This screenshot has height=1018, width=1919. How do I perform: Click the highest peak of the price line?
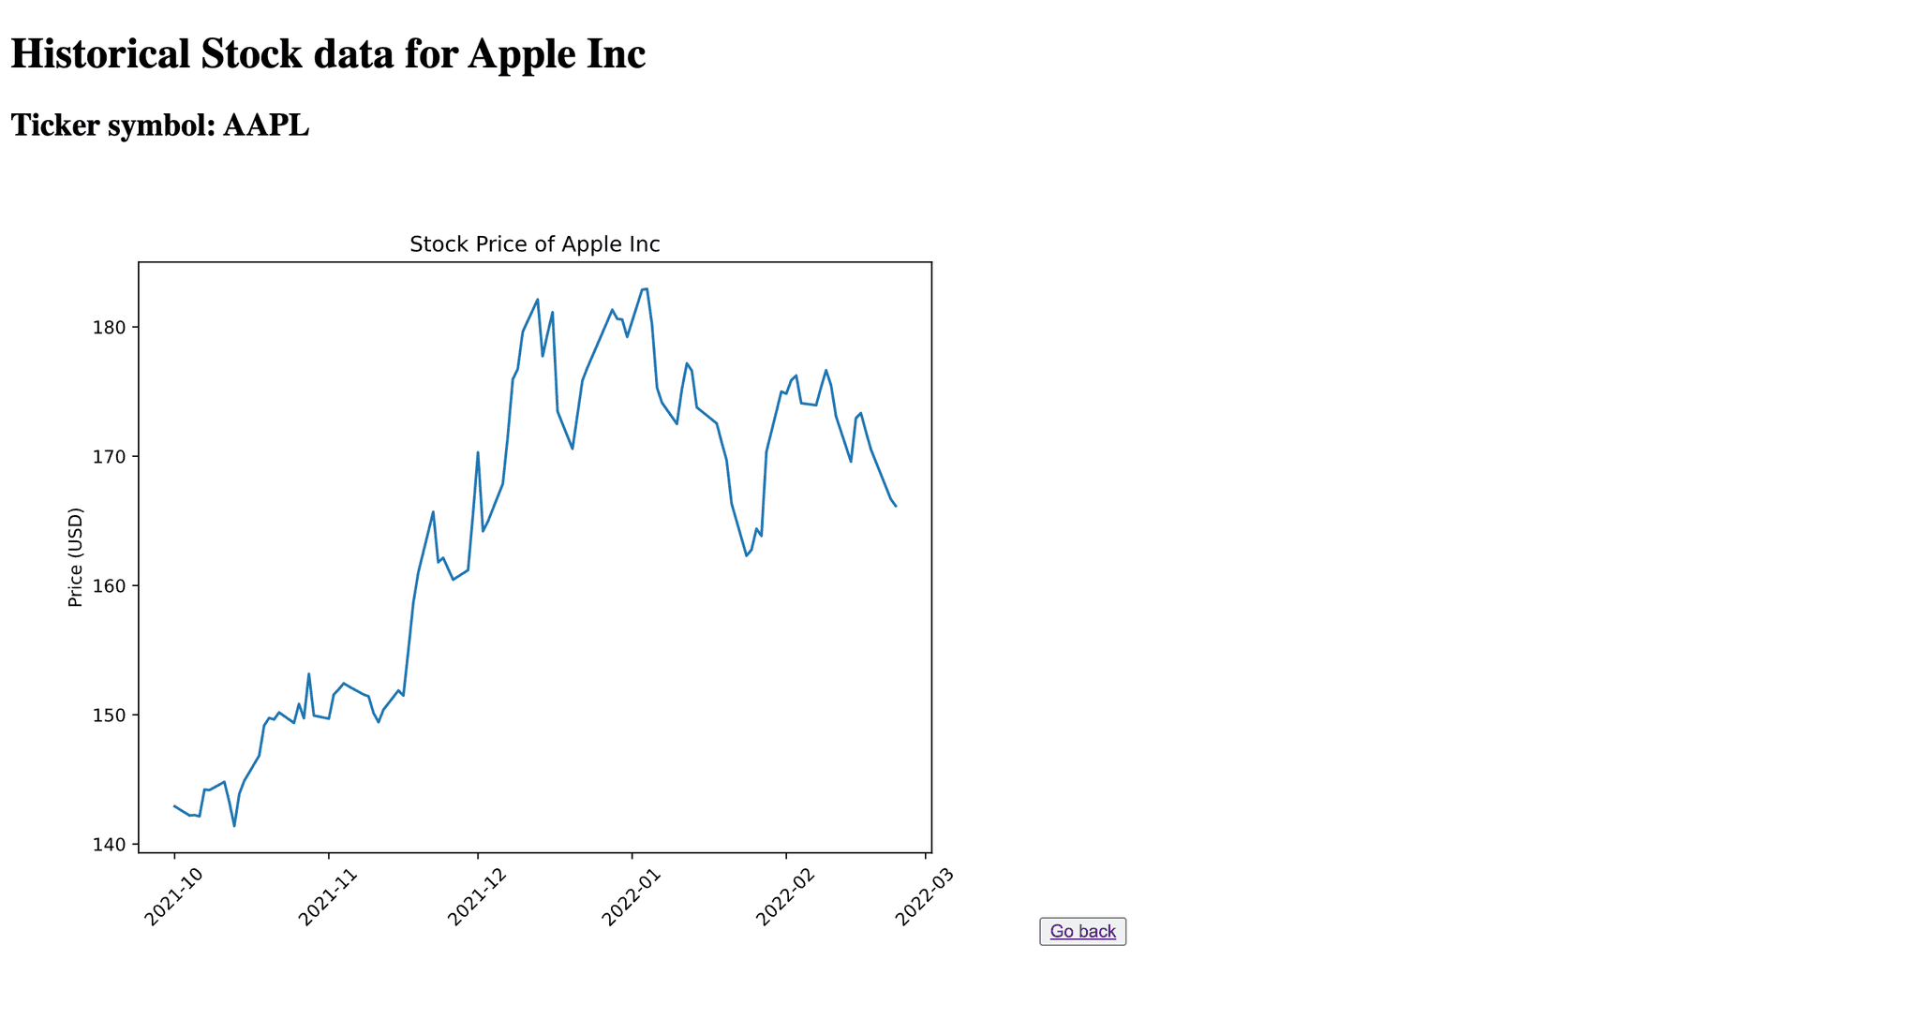tap(647, 288)
